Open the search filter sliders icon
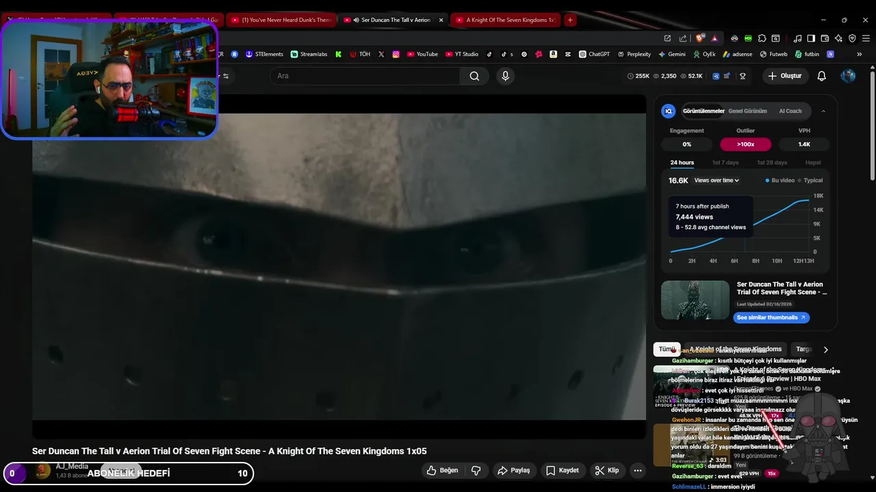876x492 pixels. [x=226, y=76]
